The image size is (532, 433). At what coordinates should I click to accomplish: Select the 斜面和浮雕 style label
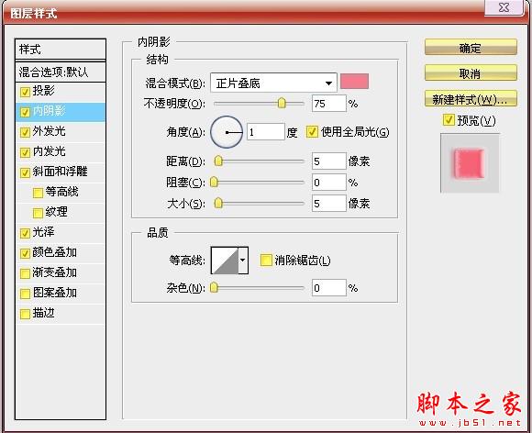pyautogui.click(x=60, y=172)
